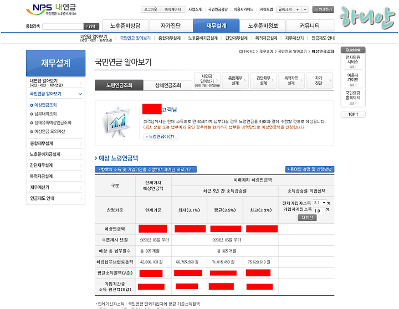Image resolution: width=399 pixels, height=309 pixels.
Task: Select 노후준비자금설계 in submenu bar
Action: [x=203, y=38]
